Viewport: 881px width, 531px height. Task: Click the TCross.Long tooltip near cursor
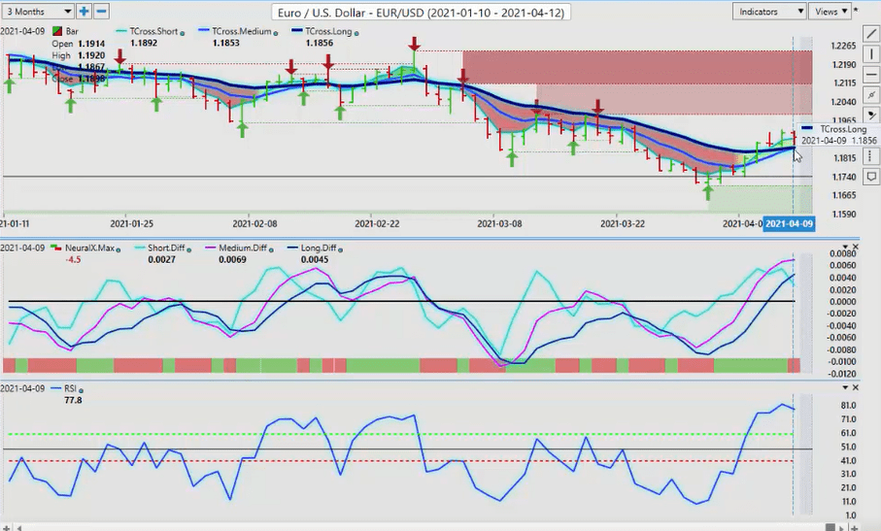point(839,135)
